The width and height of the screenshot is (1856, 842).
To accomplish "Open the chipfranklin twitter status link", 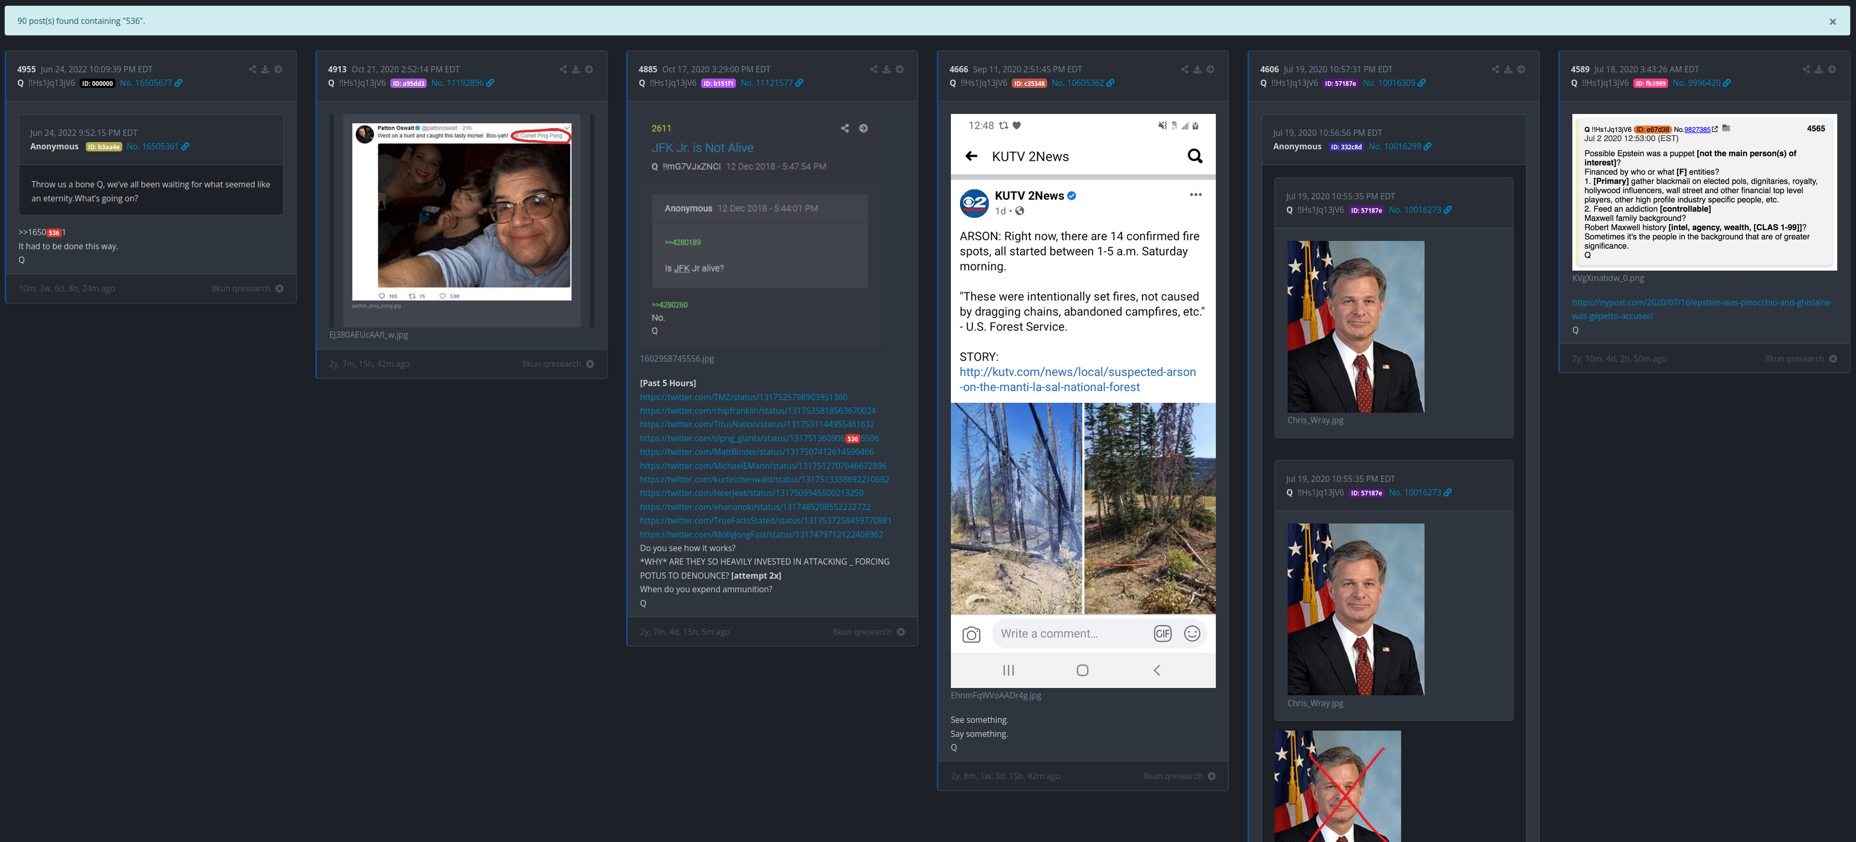I will click(758, 411).
